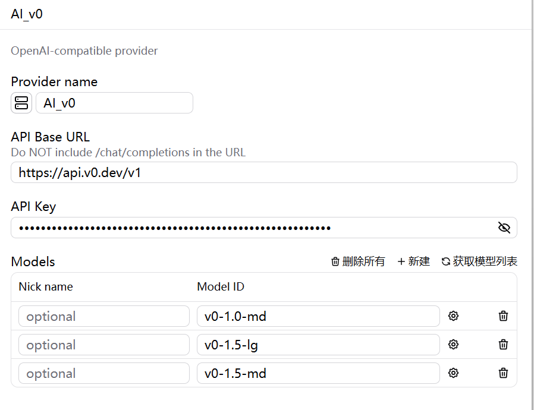The image size is (534, 410).
Task: Click the masked API Key field
Action: pos(264,228)
